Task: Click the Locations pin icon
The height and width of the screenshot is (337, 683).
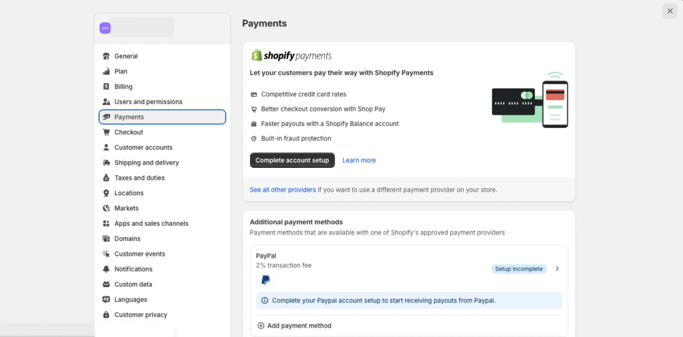Action: (x=106, y=193)
